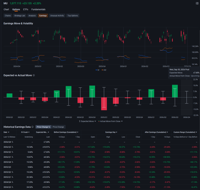Toggle the IV series in chart legend
The width and height of the screenshot is (200, 190).
(97, 70)
